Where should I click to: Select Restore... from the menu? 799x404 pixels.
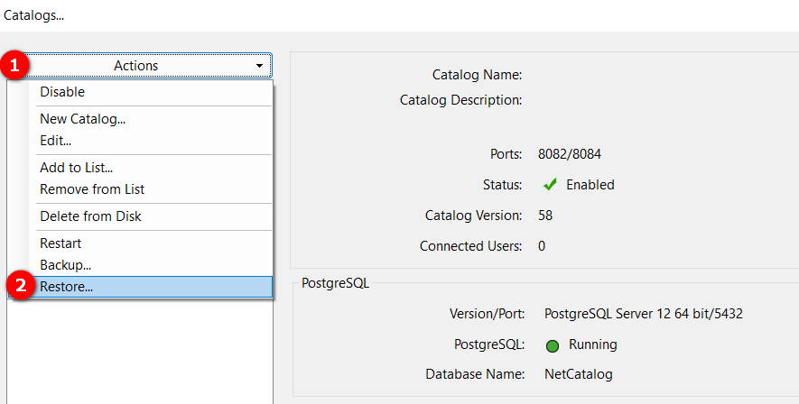(x=66, y=287)
